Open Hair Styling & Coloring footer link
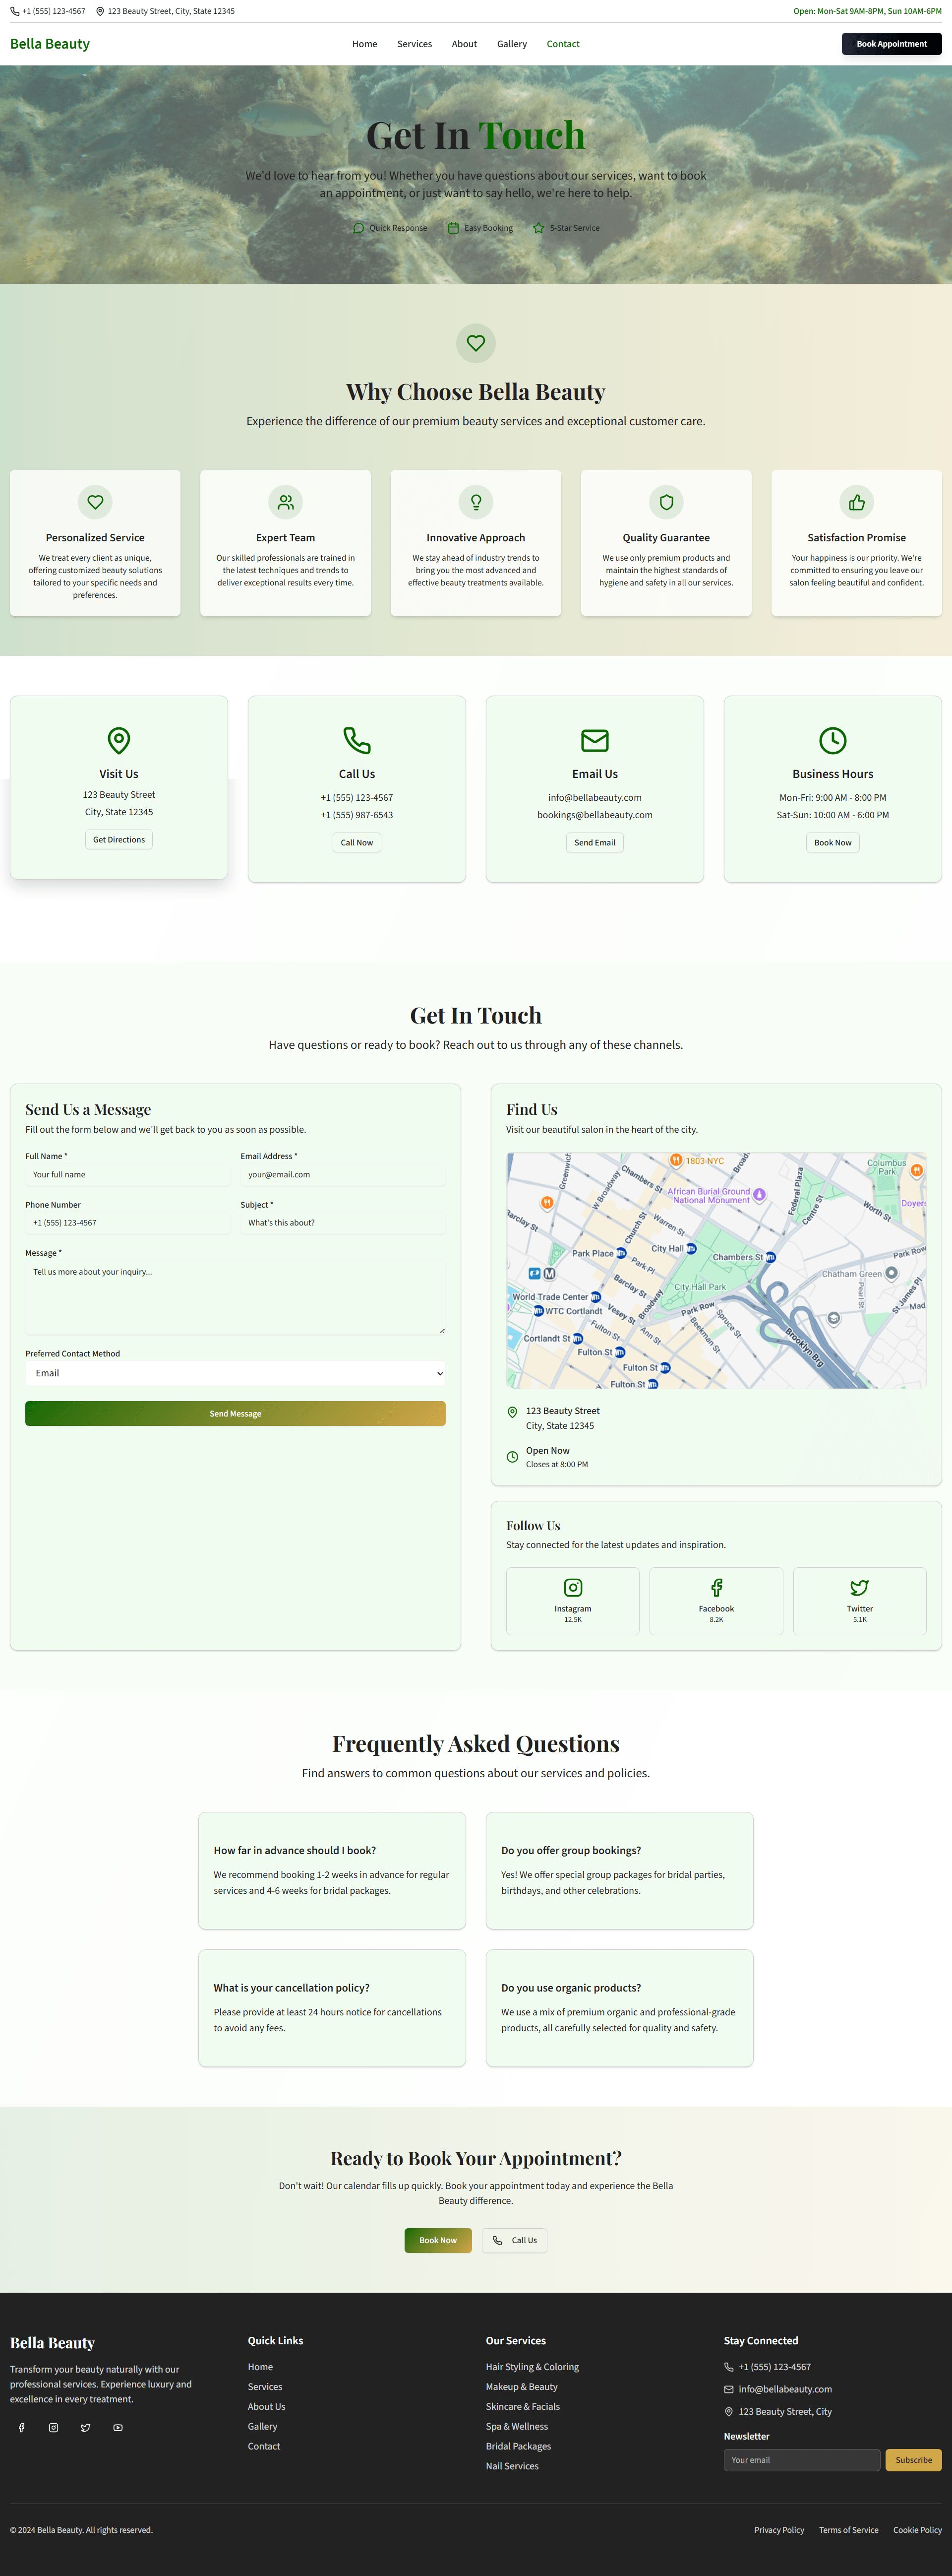 (x=533, y=2367)
